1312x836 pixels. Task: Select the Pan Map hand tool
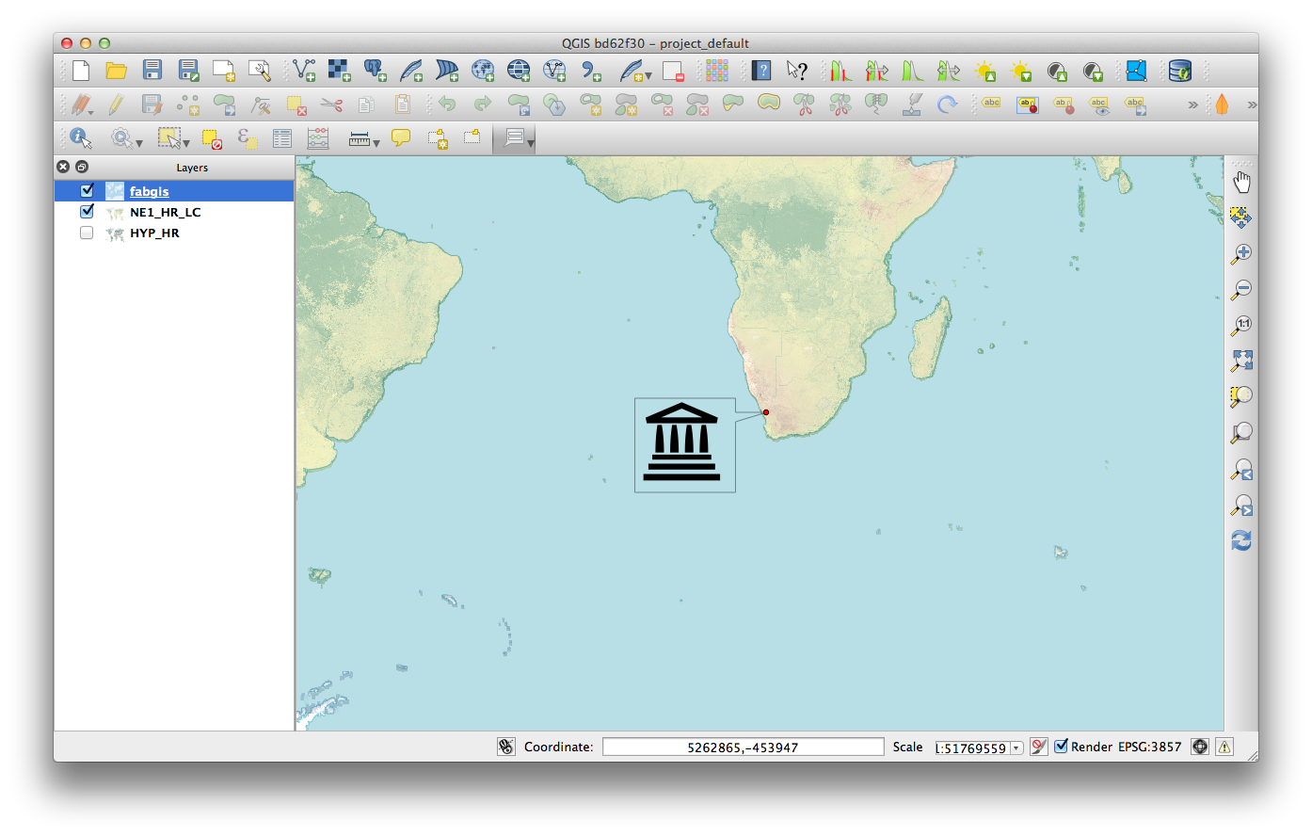tap(1241, 182)
